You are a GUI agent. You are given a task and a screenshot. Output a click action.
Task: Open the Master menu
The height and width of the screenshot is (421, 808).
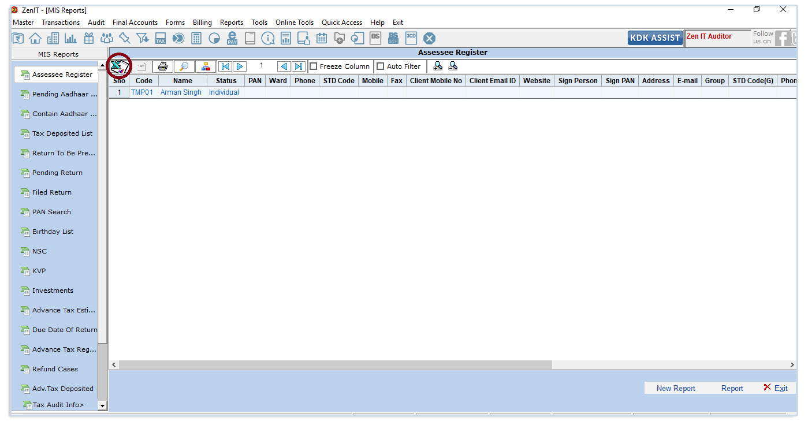23,23
